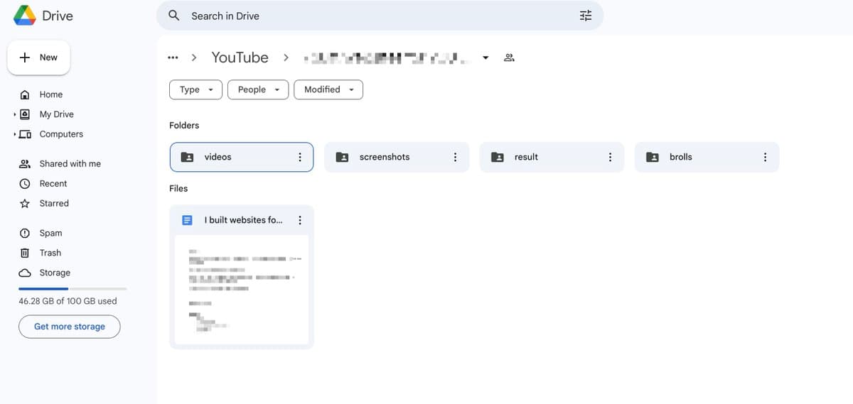The width and height of the screenshot is (853, 404).
Task: Click the Home icon in sidebar
Action: (x=25, y=94)
